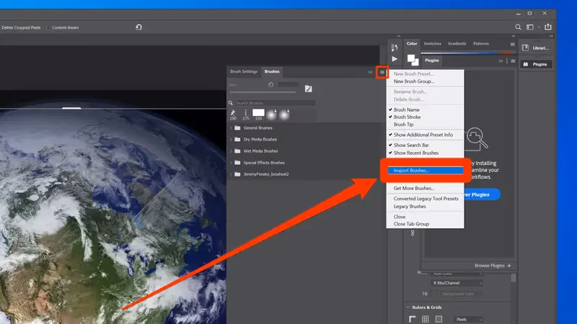Select Get More Brushes menu entry
This screenshot has width=577, height=324.
coord(414,188)
